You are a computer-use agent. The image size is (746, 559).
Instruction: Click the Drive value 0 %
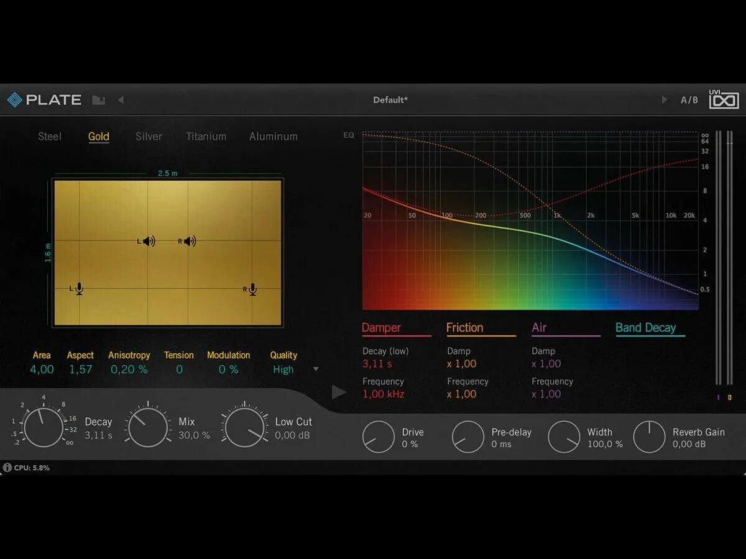tap(410, 445)
